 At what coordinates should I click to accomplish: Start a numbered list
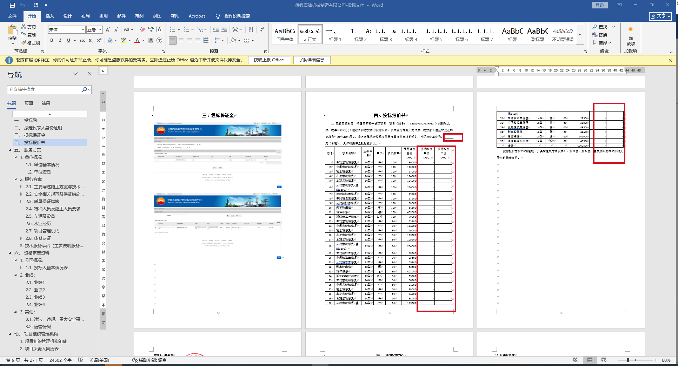[186, 29]
